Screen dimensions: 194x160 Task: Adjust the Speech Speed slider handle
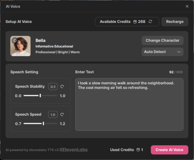click(43, 124)
